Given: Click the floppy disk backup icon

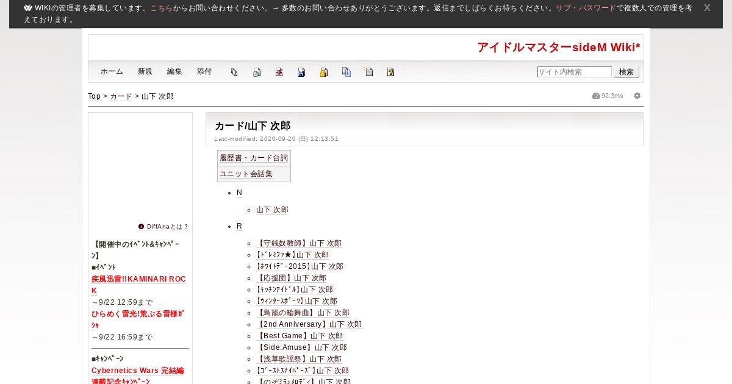Looking at the screenshot, I should (x=301, y=72).
